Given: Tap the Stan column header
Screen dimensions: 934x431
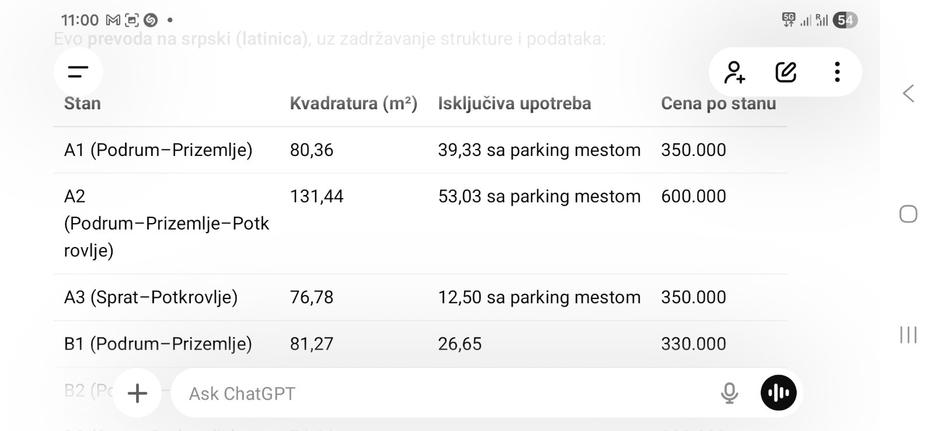Looking at the screenshot, I should coord(82,103).
